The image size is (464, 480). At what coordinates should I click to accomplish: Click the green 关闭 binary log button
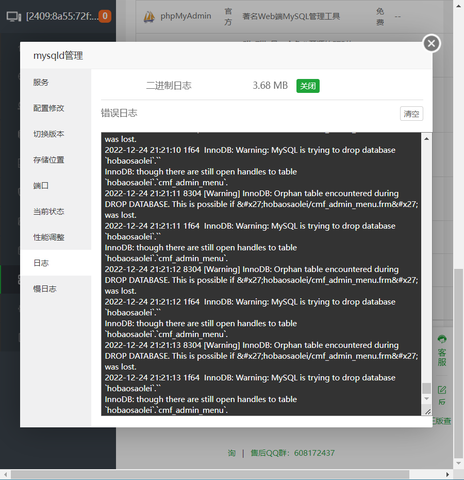308,86
